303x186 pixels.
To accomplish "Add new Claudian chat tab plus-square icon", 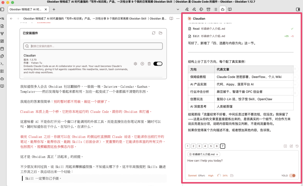I will click(285, 146).
